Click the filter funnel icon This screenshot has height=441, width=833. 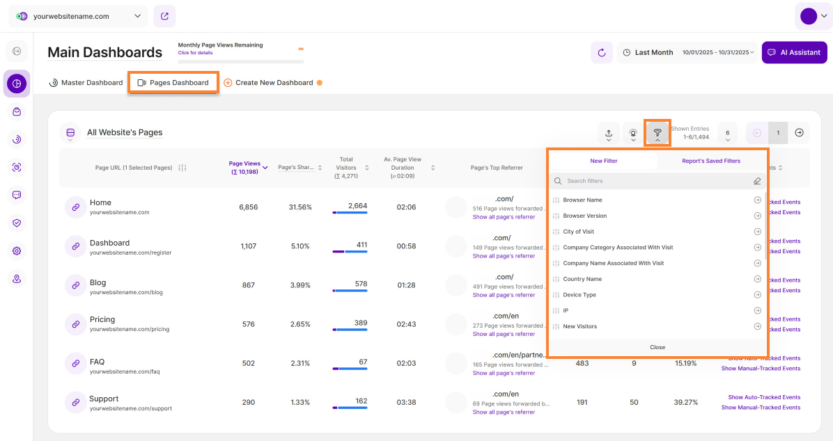point(657,132)
